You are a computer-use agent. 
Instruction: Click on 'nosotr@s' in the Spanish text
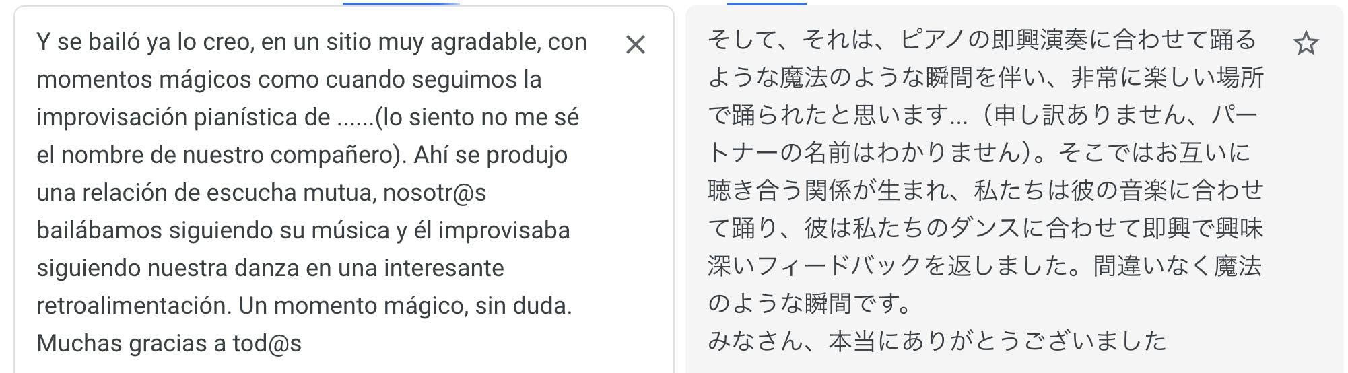click(x=434, y=193)
